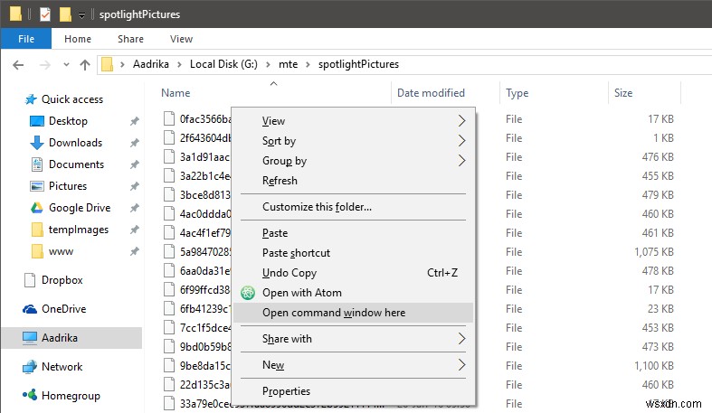712x413 pixels.
Task: Select Properties from the context menu
Action: pyautogui.click(x=286, y=391)
